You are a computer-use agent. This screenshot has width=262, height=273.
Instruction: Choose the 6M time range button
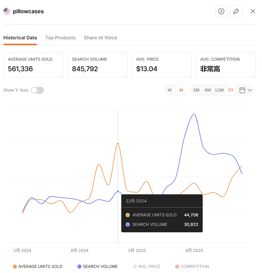tap(208, 90)
